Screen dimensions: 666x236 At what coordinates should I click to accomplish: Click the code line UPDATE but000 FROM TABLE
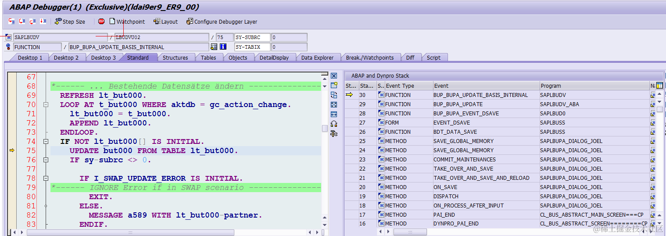click(154, 151)
